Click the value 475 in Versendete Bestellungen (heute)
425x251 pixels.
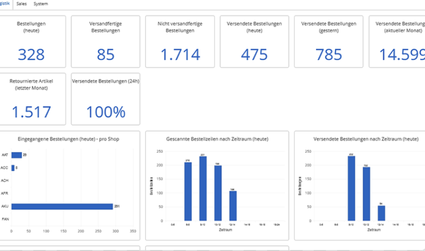click(254, 54)
